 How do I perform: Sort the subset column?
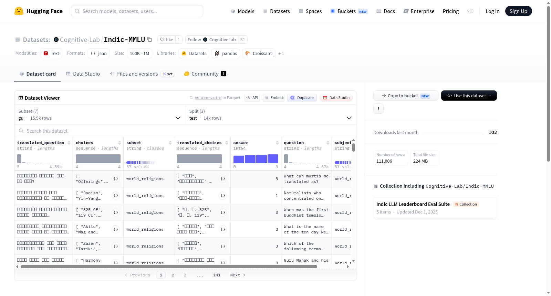(170, 143)
